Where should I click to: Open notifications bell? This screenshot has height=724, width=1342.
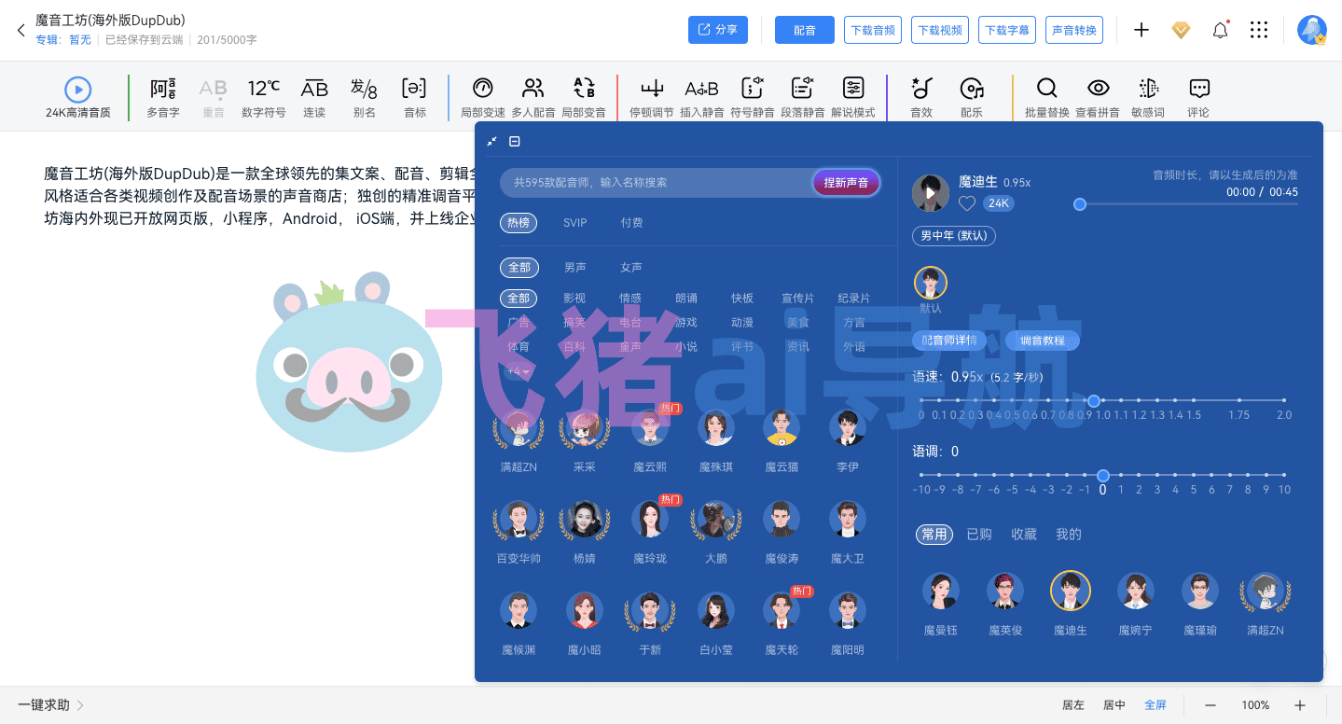[x=1220, y=30]
